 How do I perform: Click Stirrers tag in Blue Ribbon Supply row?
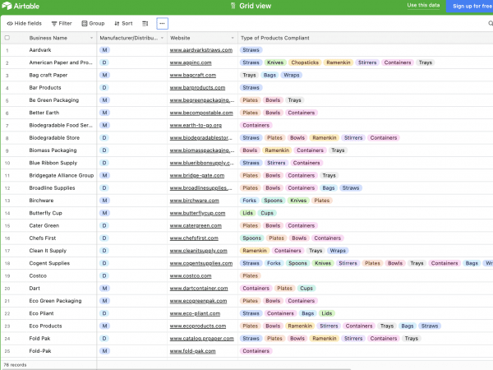tap(276, 163)
